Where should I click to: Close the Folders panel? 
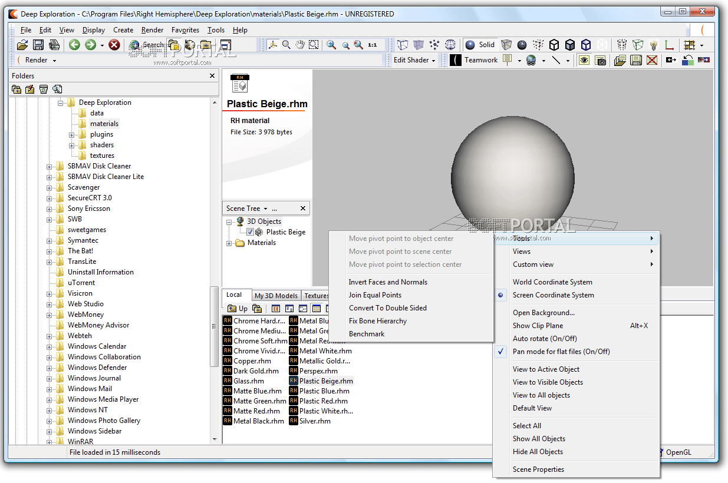coord(213,76)
